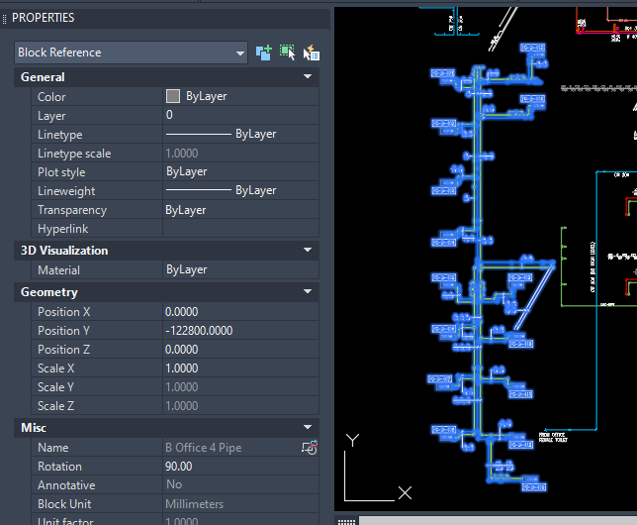Toggle the PICKADD value icon
Screen dimensions: 637x525
click(x=264, y=52)
